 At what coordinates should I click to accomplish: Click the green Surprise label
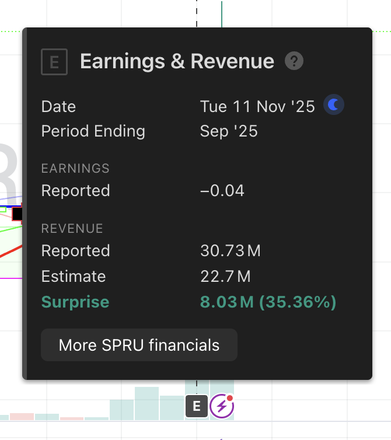click(x=75, y=302)
